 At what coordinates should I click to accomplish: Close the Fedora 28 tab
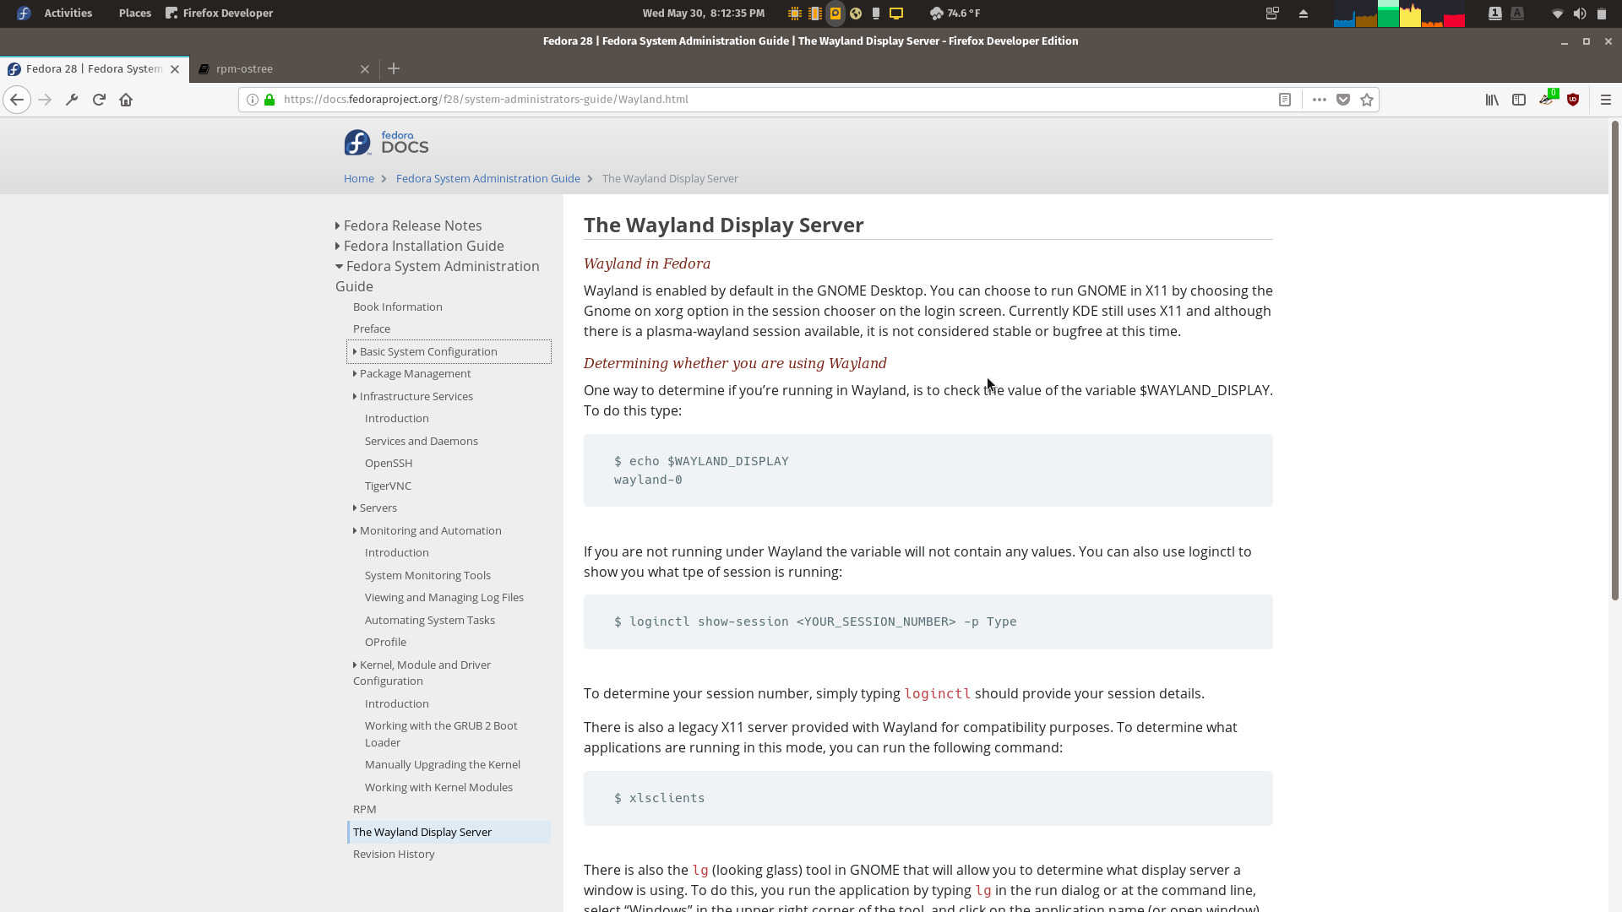[175, 69]
